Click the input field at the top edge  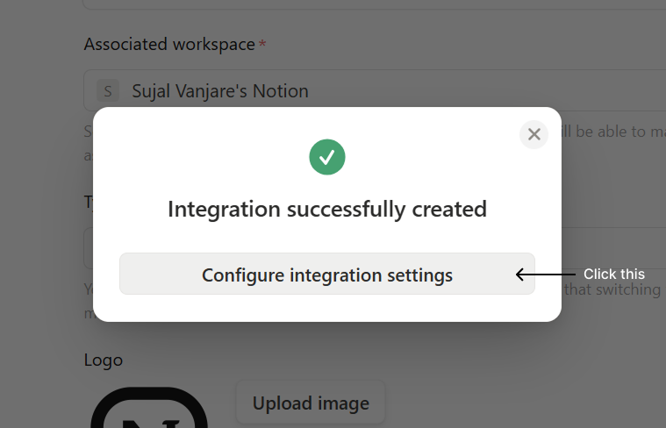click(x=375, y=4)
